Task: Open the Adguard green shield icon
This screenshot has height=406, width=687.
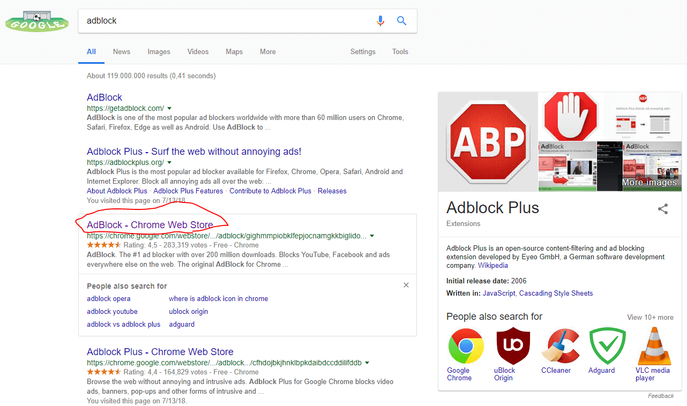Action: 607,347
